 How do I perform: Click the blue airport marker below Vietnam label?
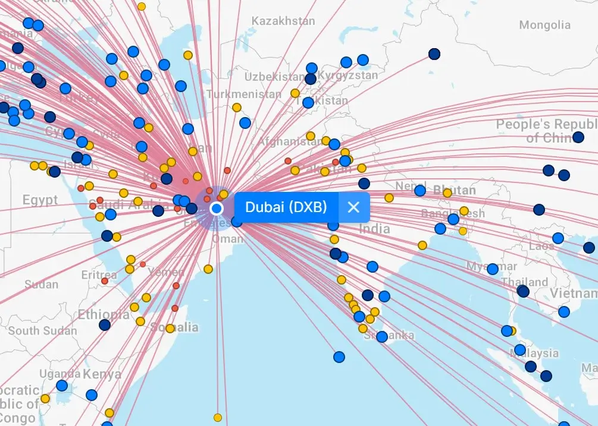(x=564, y=311)
